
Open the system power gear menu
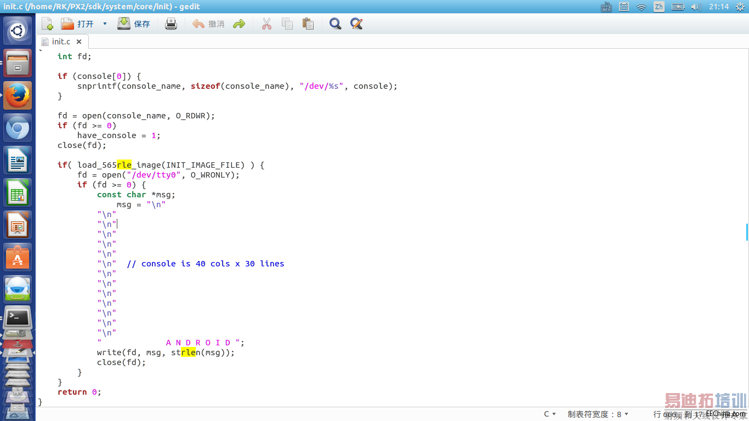(739, 7)
